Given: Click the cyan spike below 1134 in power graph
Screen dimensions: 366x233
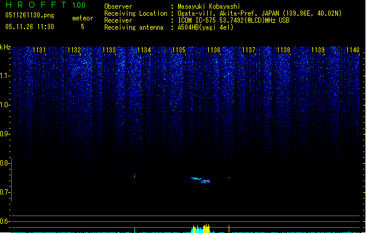Looking at the screenshot, I should point(134,230).
